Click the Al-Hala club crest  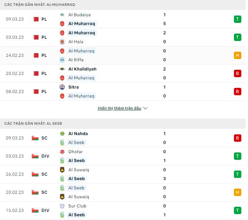(62, 42)
